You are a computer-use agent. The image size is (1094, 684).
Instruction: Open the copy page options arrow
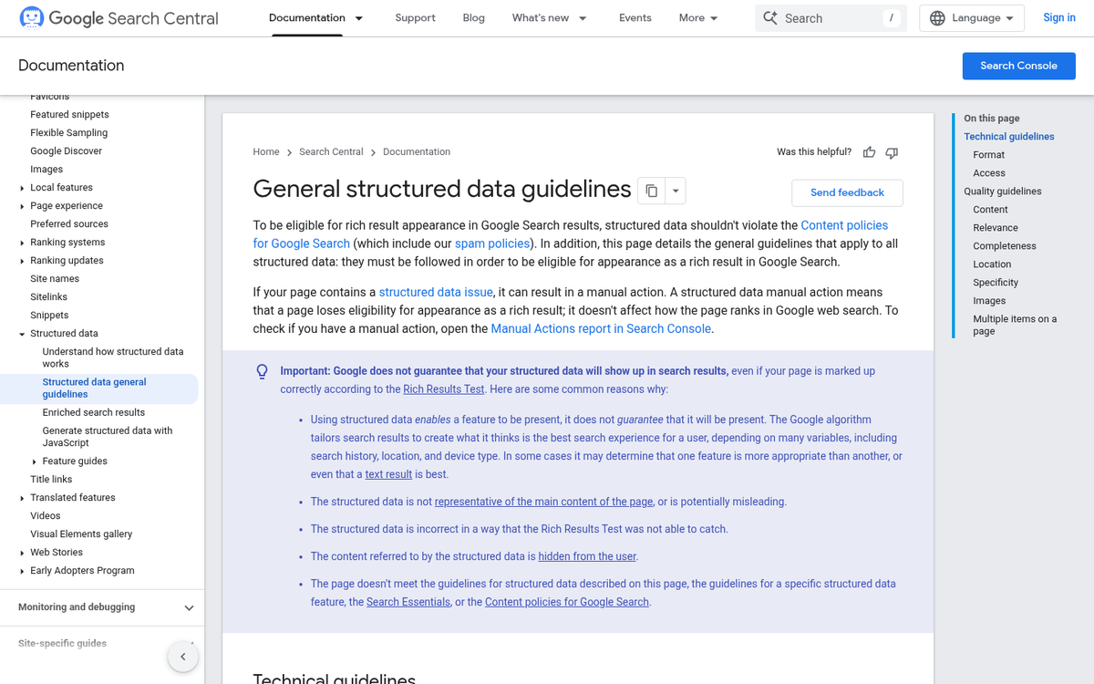[x=676, y=191]
